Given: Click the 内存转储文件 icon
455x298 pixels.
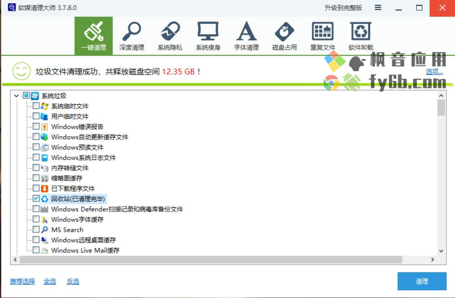Looking at the screenshot, I should coord(45,168).
